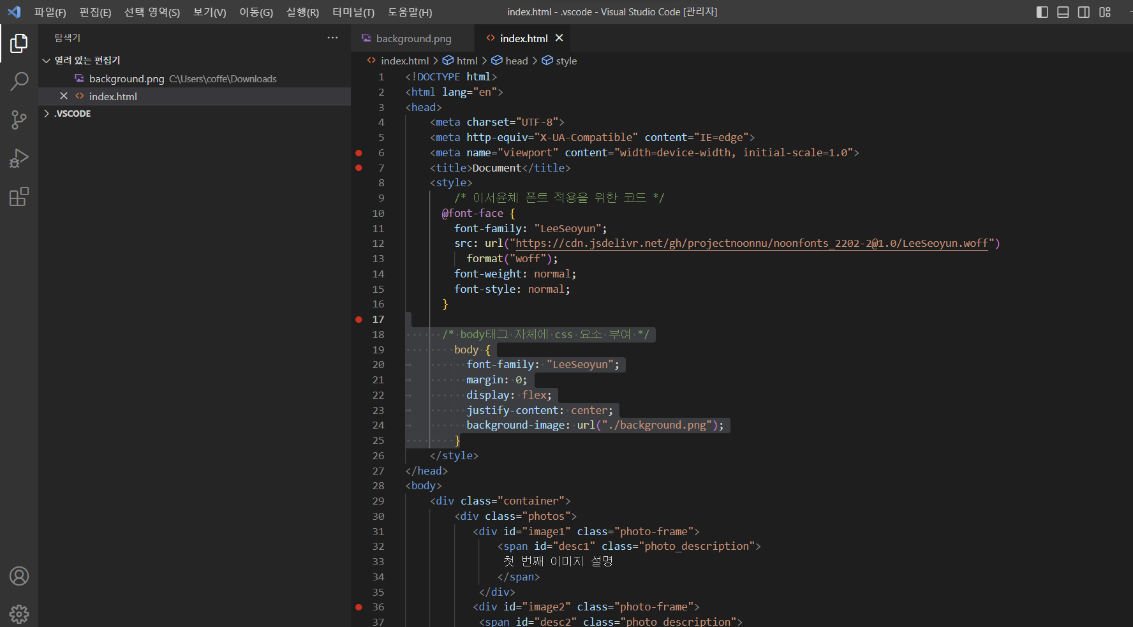The image size is (1133, 627).
Task: Open the 터미널(T) menu
Action: [x=353, y=12]
